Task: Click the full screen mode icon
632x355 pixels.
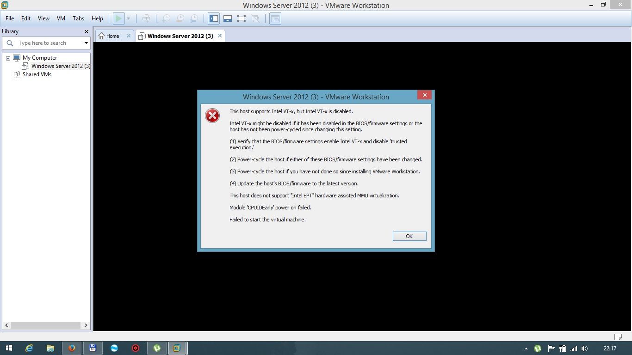Action: coord(242,18)
